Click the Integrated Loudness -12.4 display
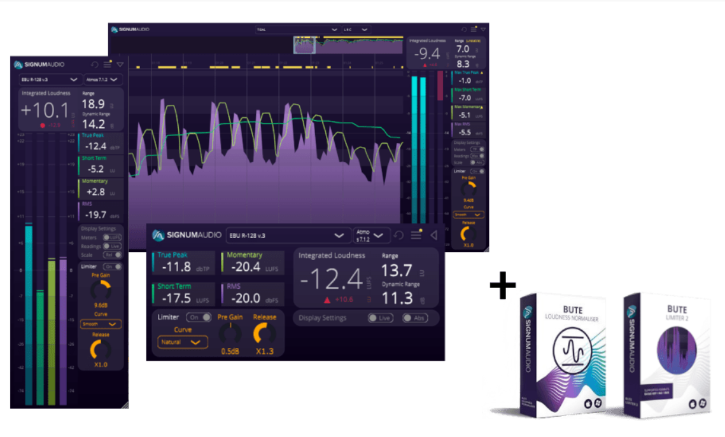The image size is (725, 437). pyautogui.click(x=330, y=279)
